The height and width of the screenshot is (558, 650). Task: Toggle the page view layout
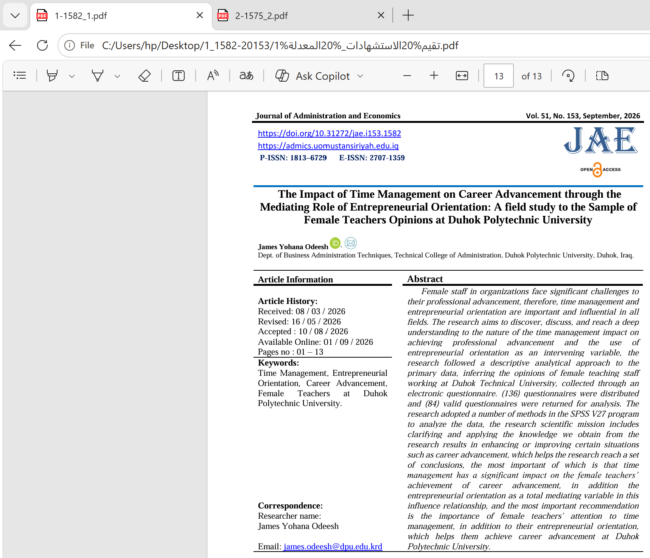point(602,76)
